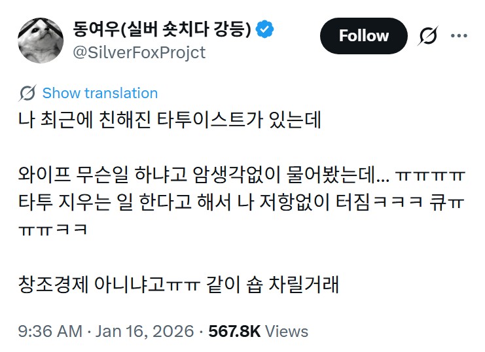This screenshot has width=485, height=352.
Task: Click the display name 동여우(실버 숏치다 강등)
Action: pos(162,29)
